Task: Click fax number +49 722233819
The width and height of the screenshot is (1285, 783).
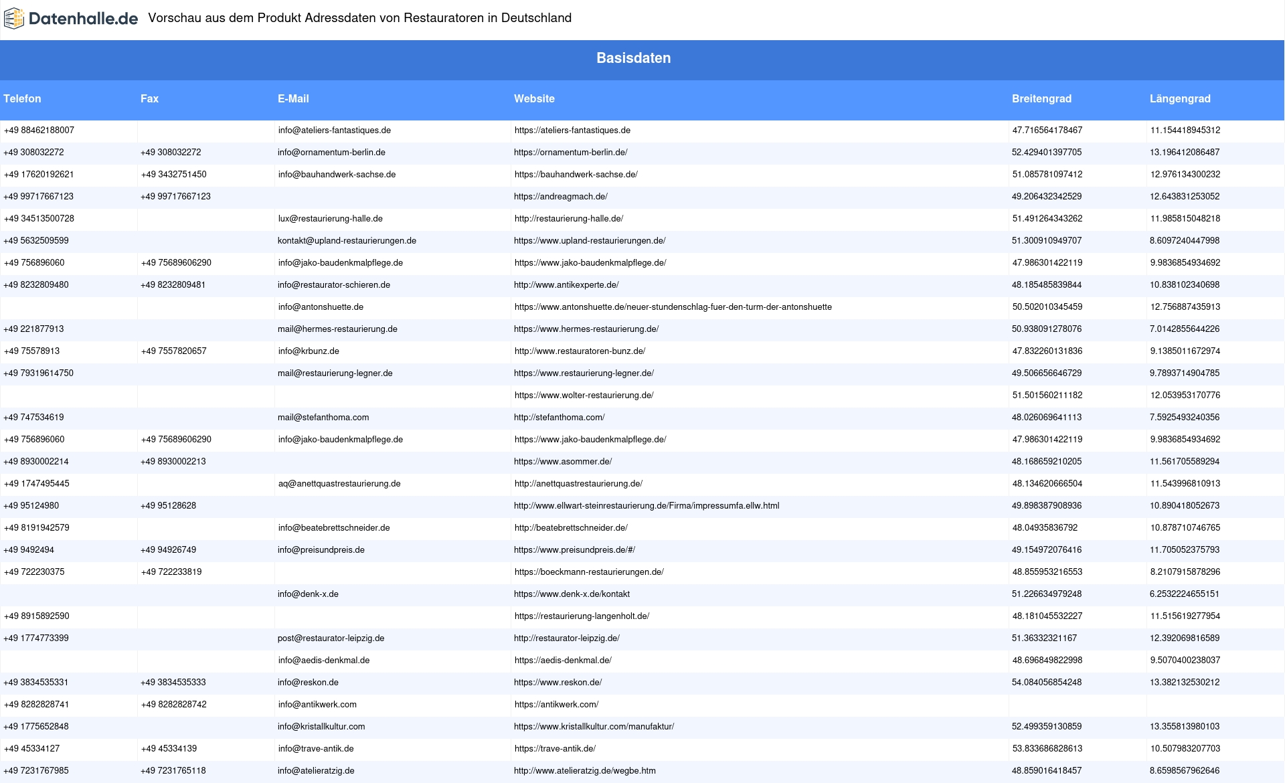Action: 171,572
